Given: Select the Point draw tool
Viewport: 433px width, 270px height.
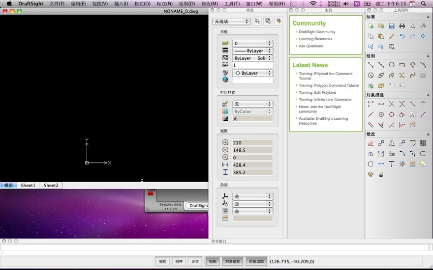Looking at the screenshot, I should (402, 75).
